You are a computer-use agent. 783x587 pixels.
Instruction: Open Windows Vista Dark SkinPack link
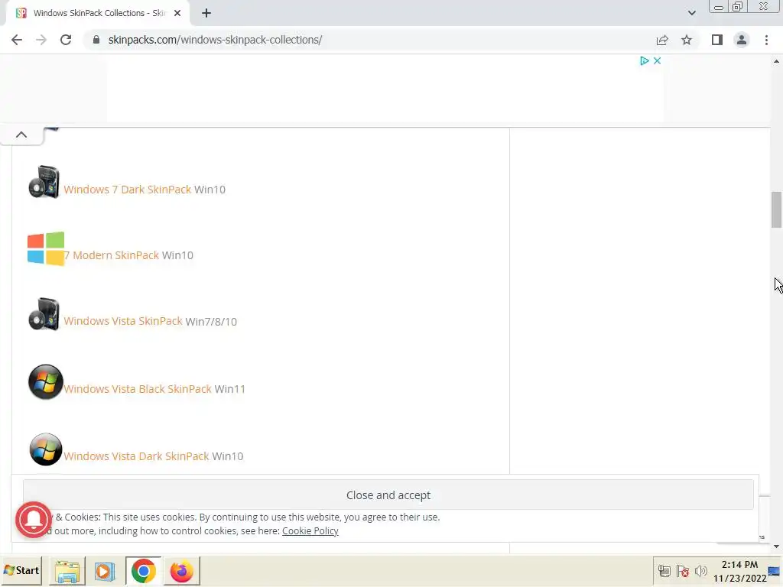(136, 456)
